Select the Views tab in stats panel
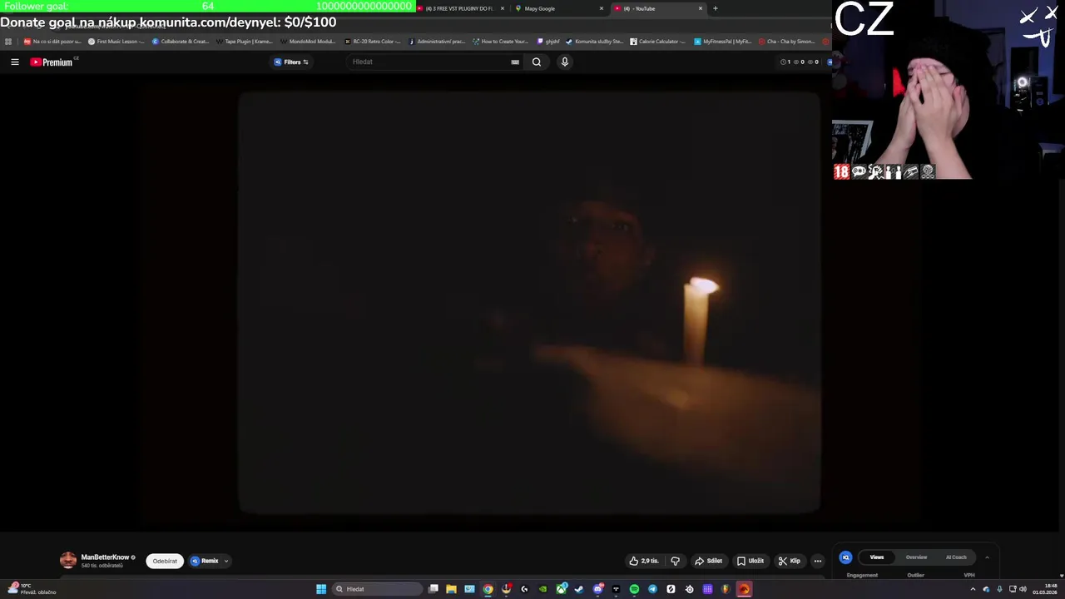 (x=876, y=557)
